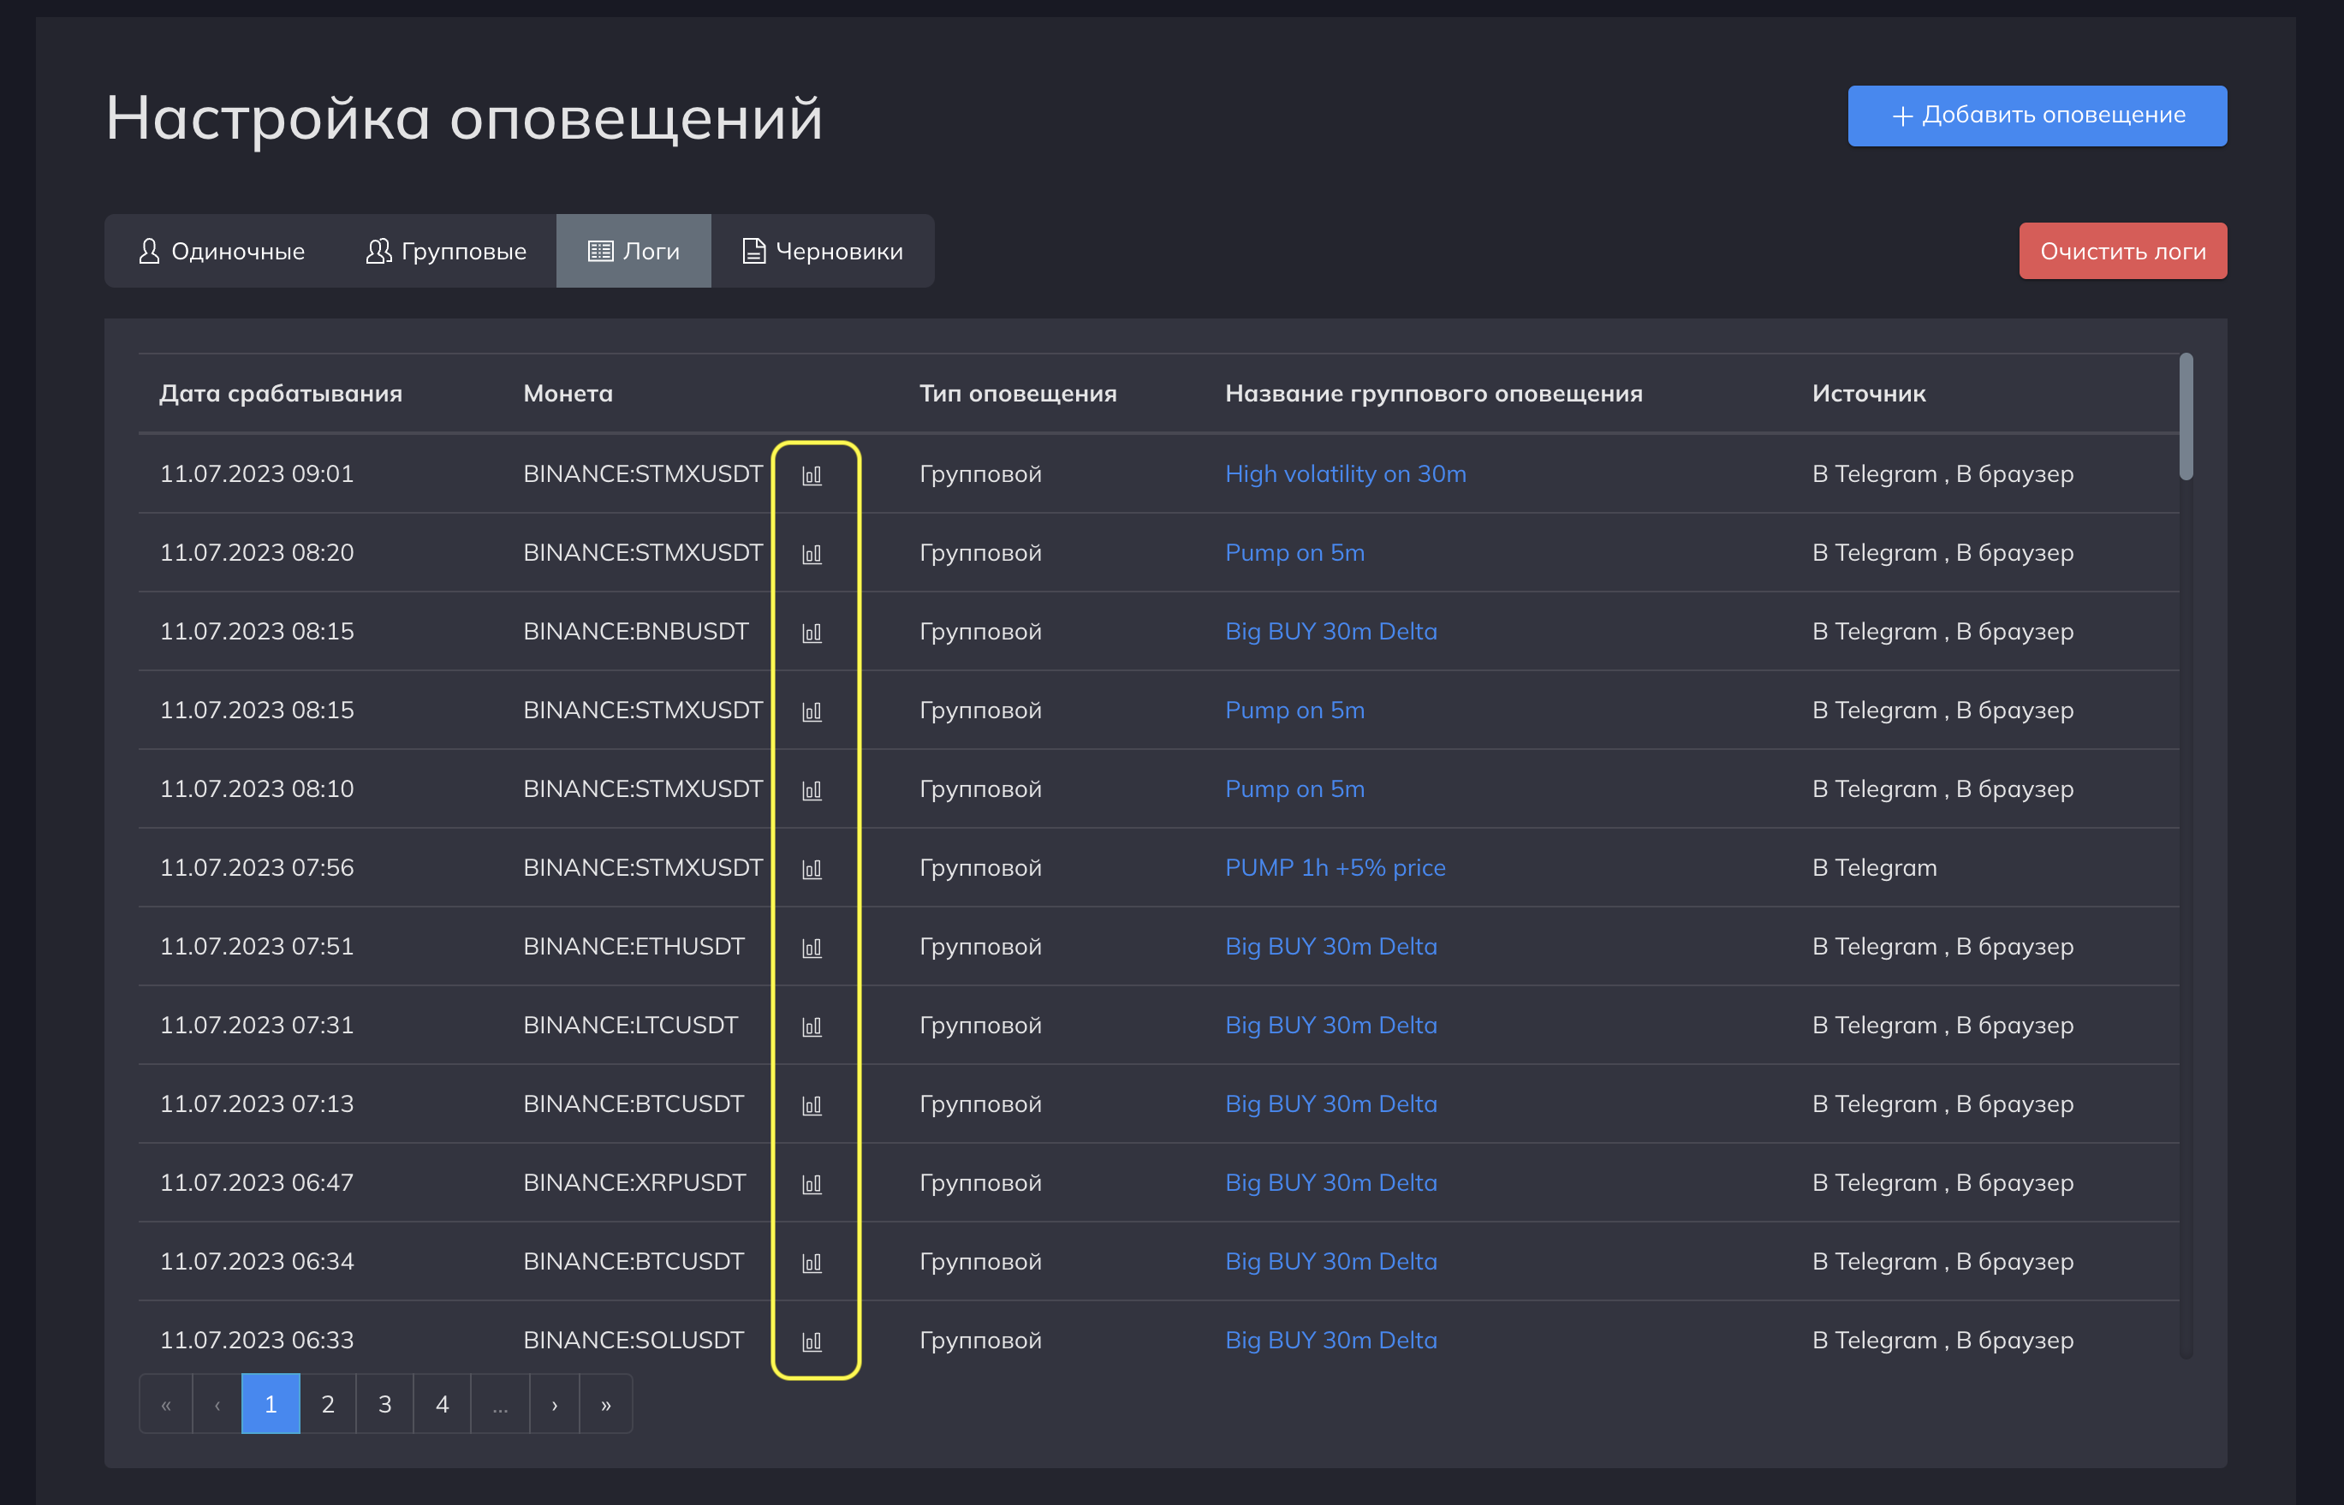Open chart icon for 08:10 STMXUSDT row
Screen dimensions: 2344x1505
812,789
